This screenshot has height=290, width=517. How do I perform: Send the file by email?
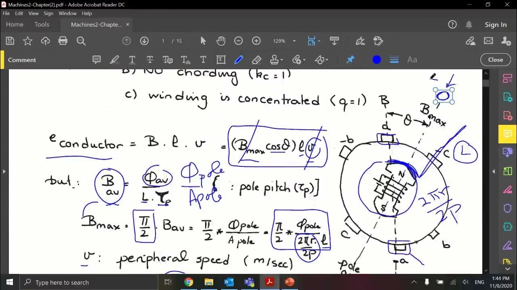(488, 41)
